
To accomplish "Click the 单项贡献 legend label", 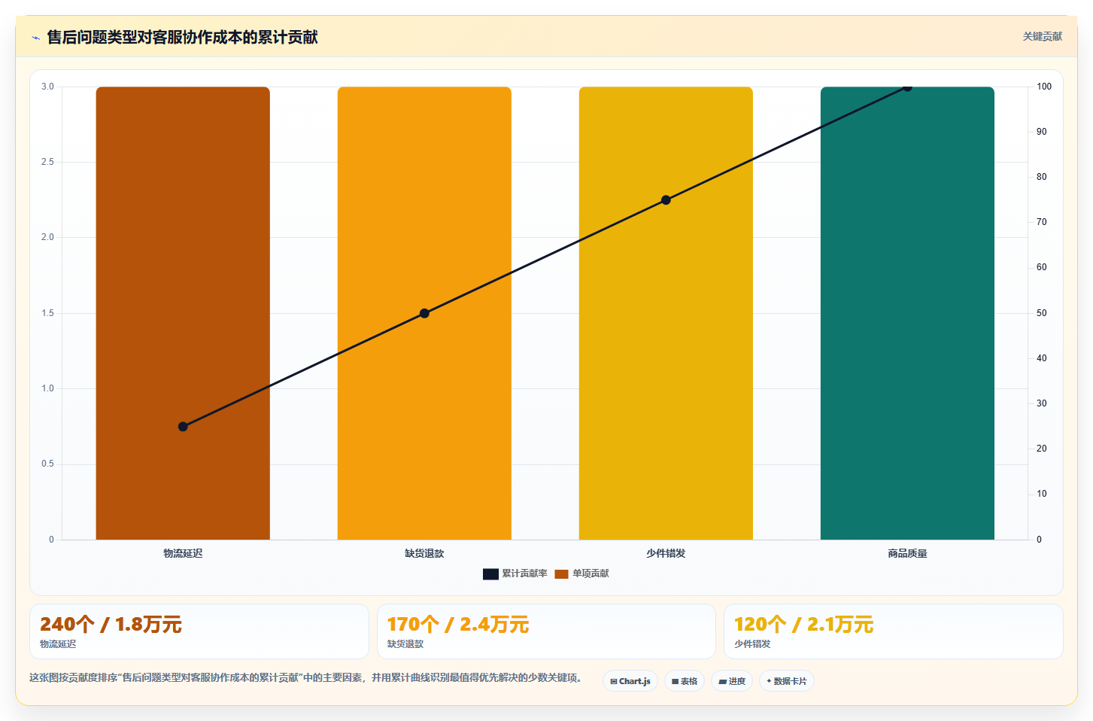I will (591, 573).
